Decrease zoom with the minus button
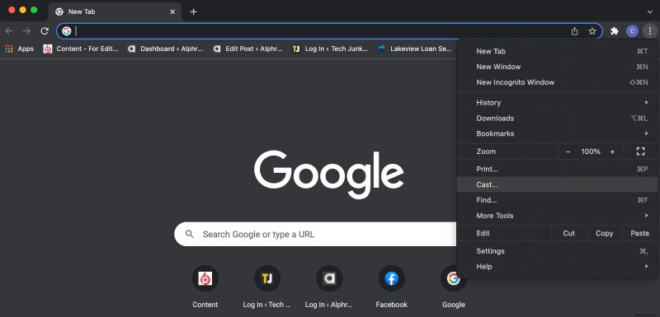 pyautogui.click(x=568, y=152)
